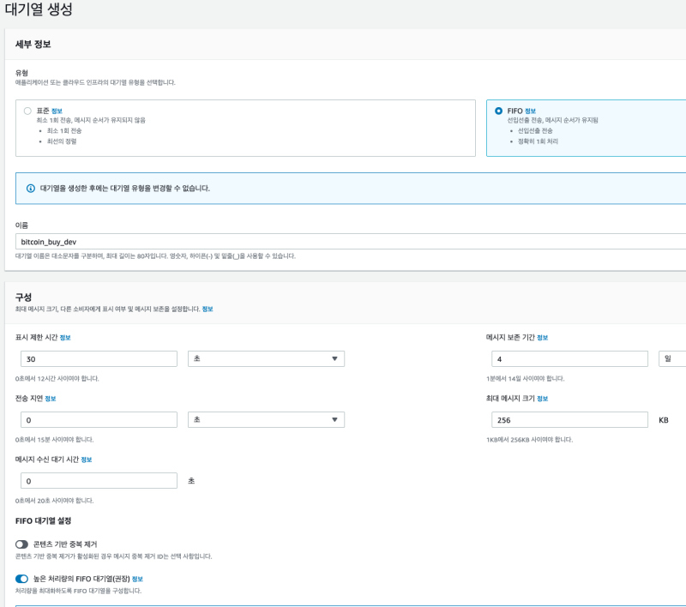Open the 표시 제한 시간 unit dropdown
Screen dimensions: 686x607
click(266, 358)
